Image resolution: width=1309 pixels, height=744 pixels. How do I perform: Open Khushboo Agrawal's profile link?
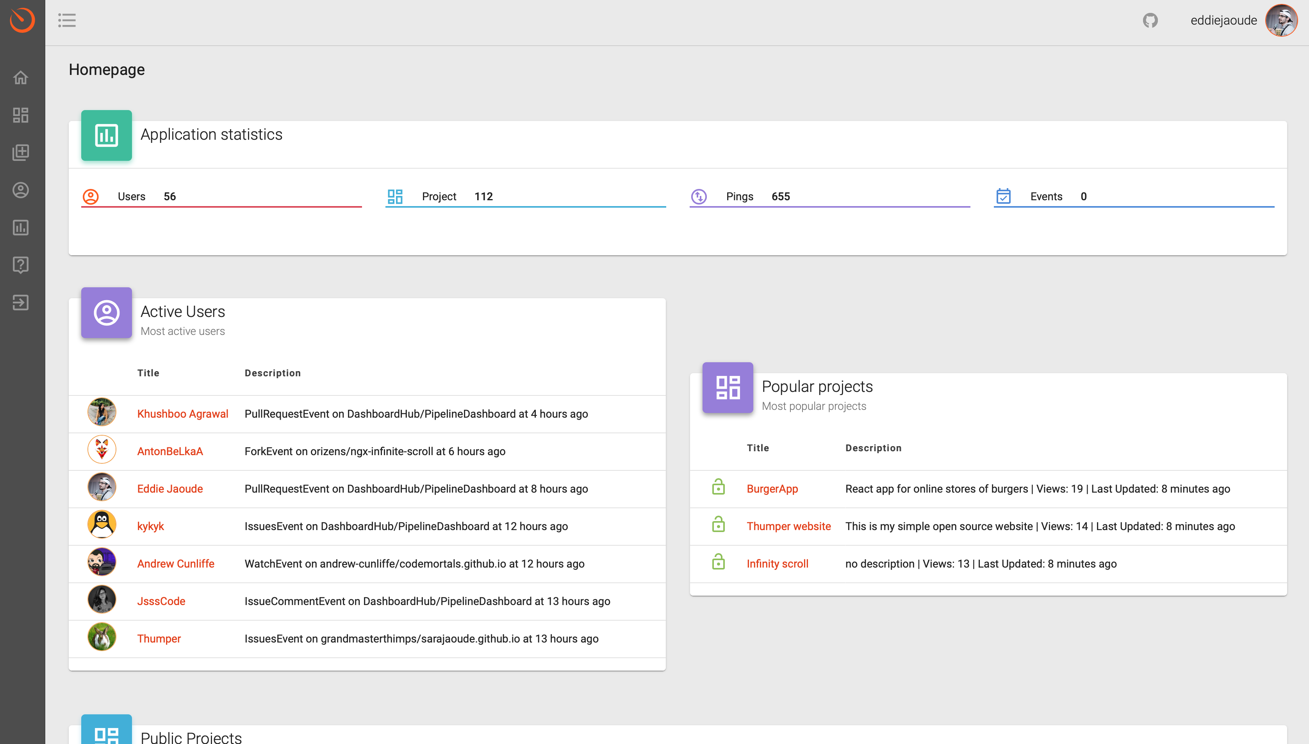(182, 413)
